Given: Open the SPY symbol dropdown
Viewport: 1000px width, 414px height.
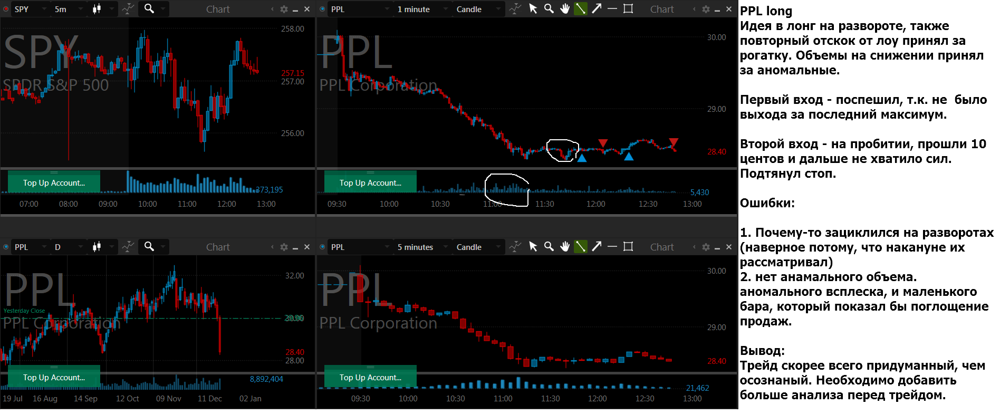Looking at the screenshot, I should (x=30, y=9).
